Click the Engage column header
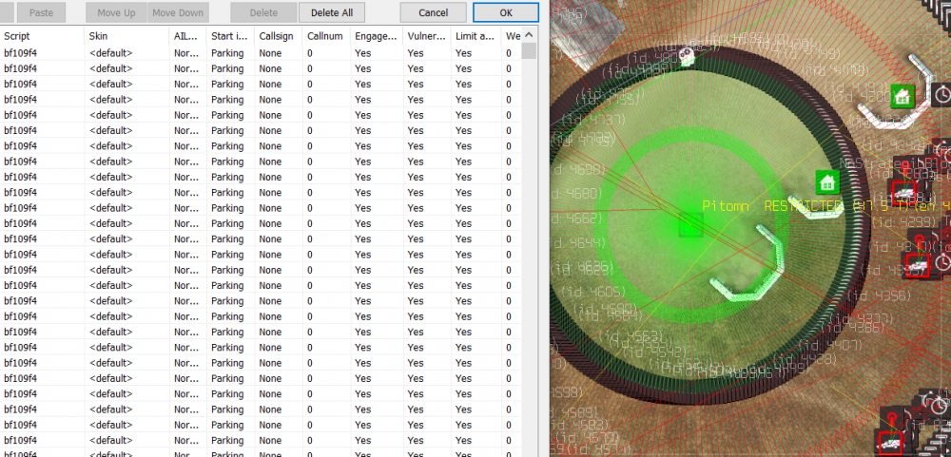The image size is (951, 457). click(x=375, y=35)
